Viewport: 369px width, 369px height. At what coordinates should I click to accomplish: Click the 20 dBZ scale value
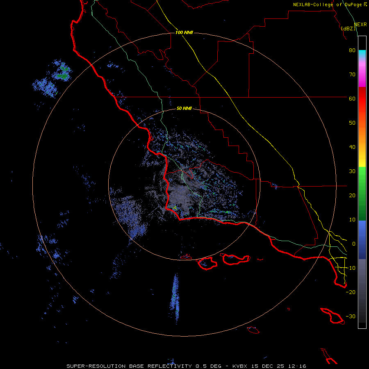click(x=352, y=195)
